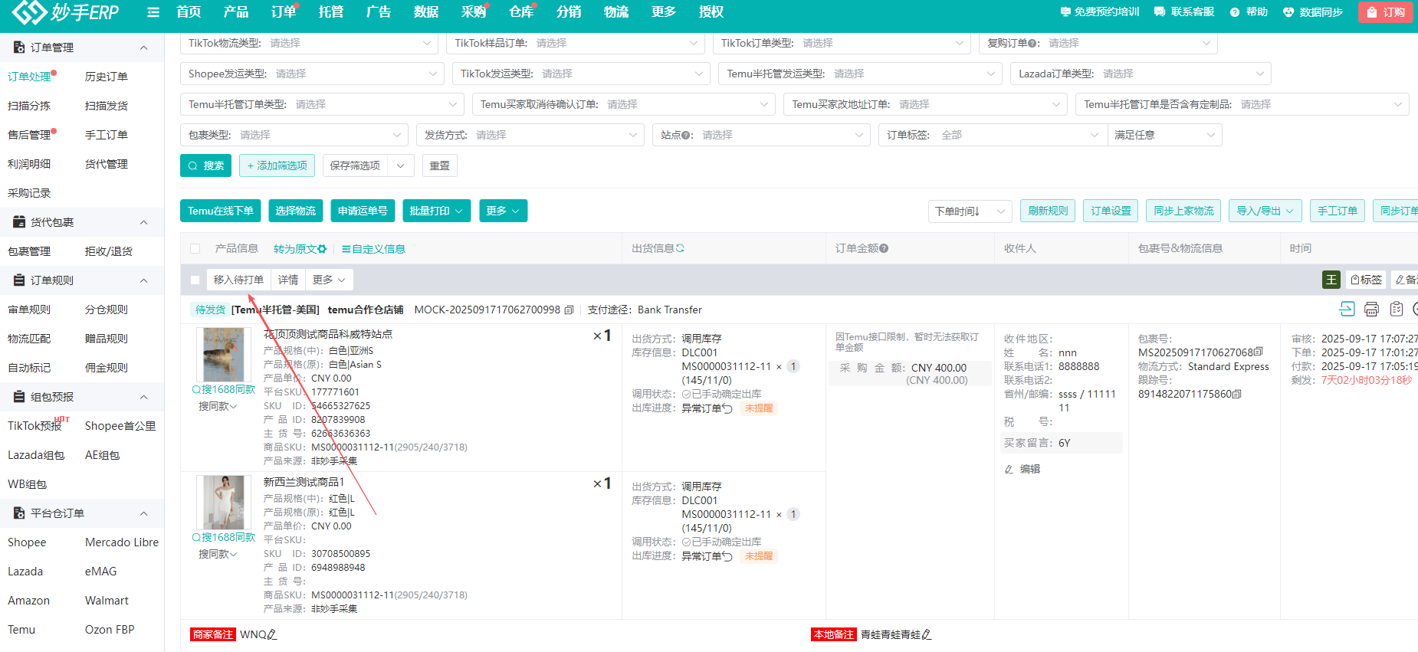This screenshot has height=652, width=1418.
Task: Click the Temu在线下单 button
Action: pos(221,211)
